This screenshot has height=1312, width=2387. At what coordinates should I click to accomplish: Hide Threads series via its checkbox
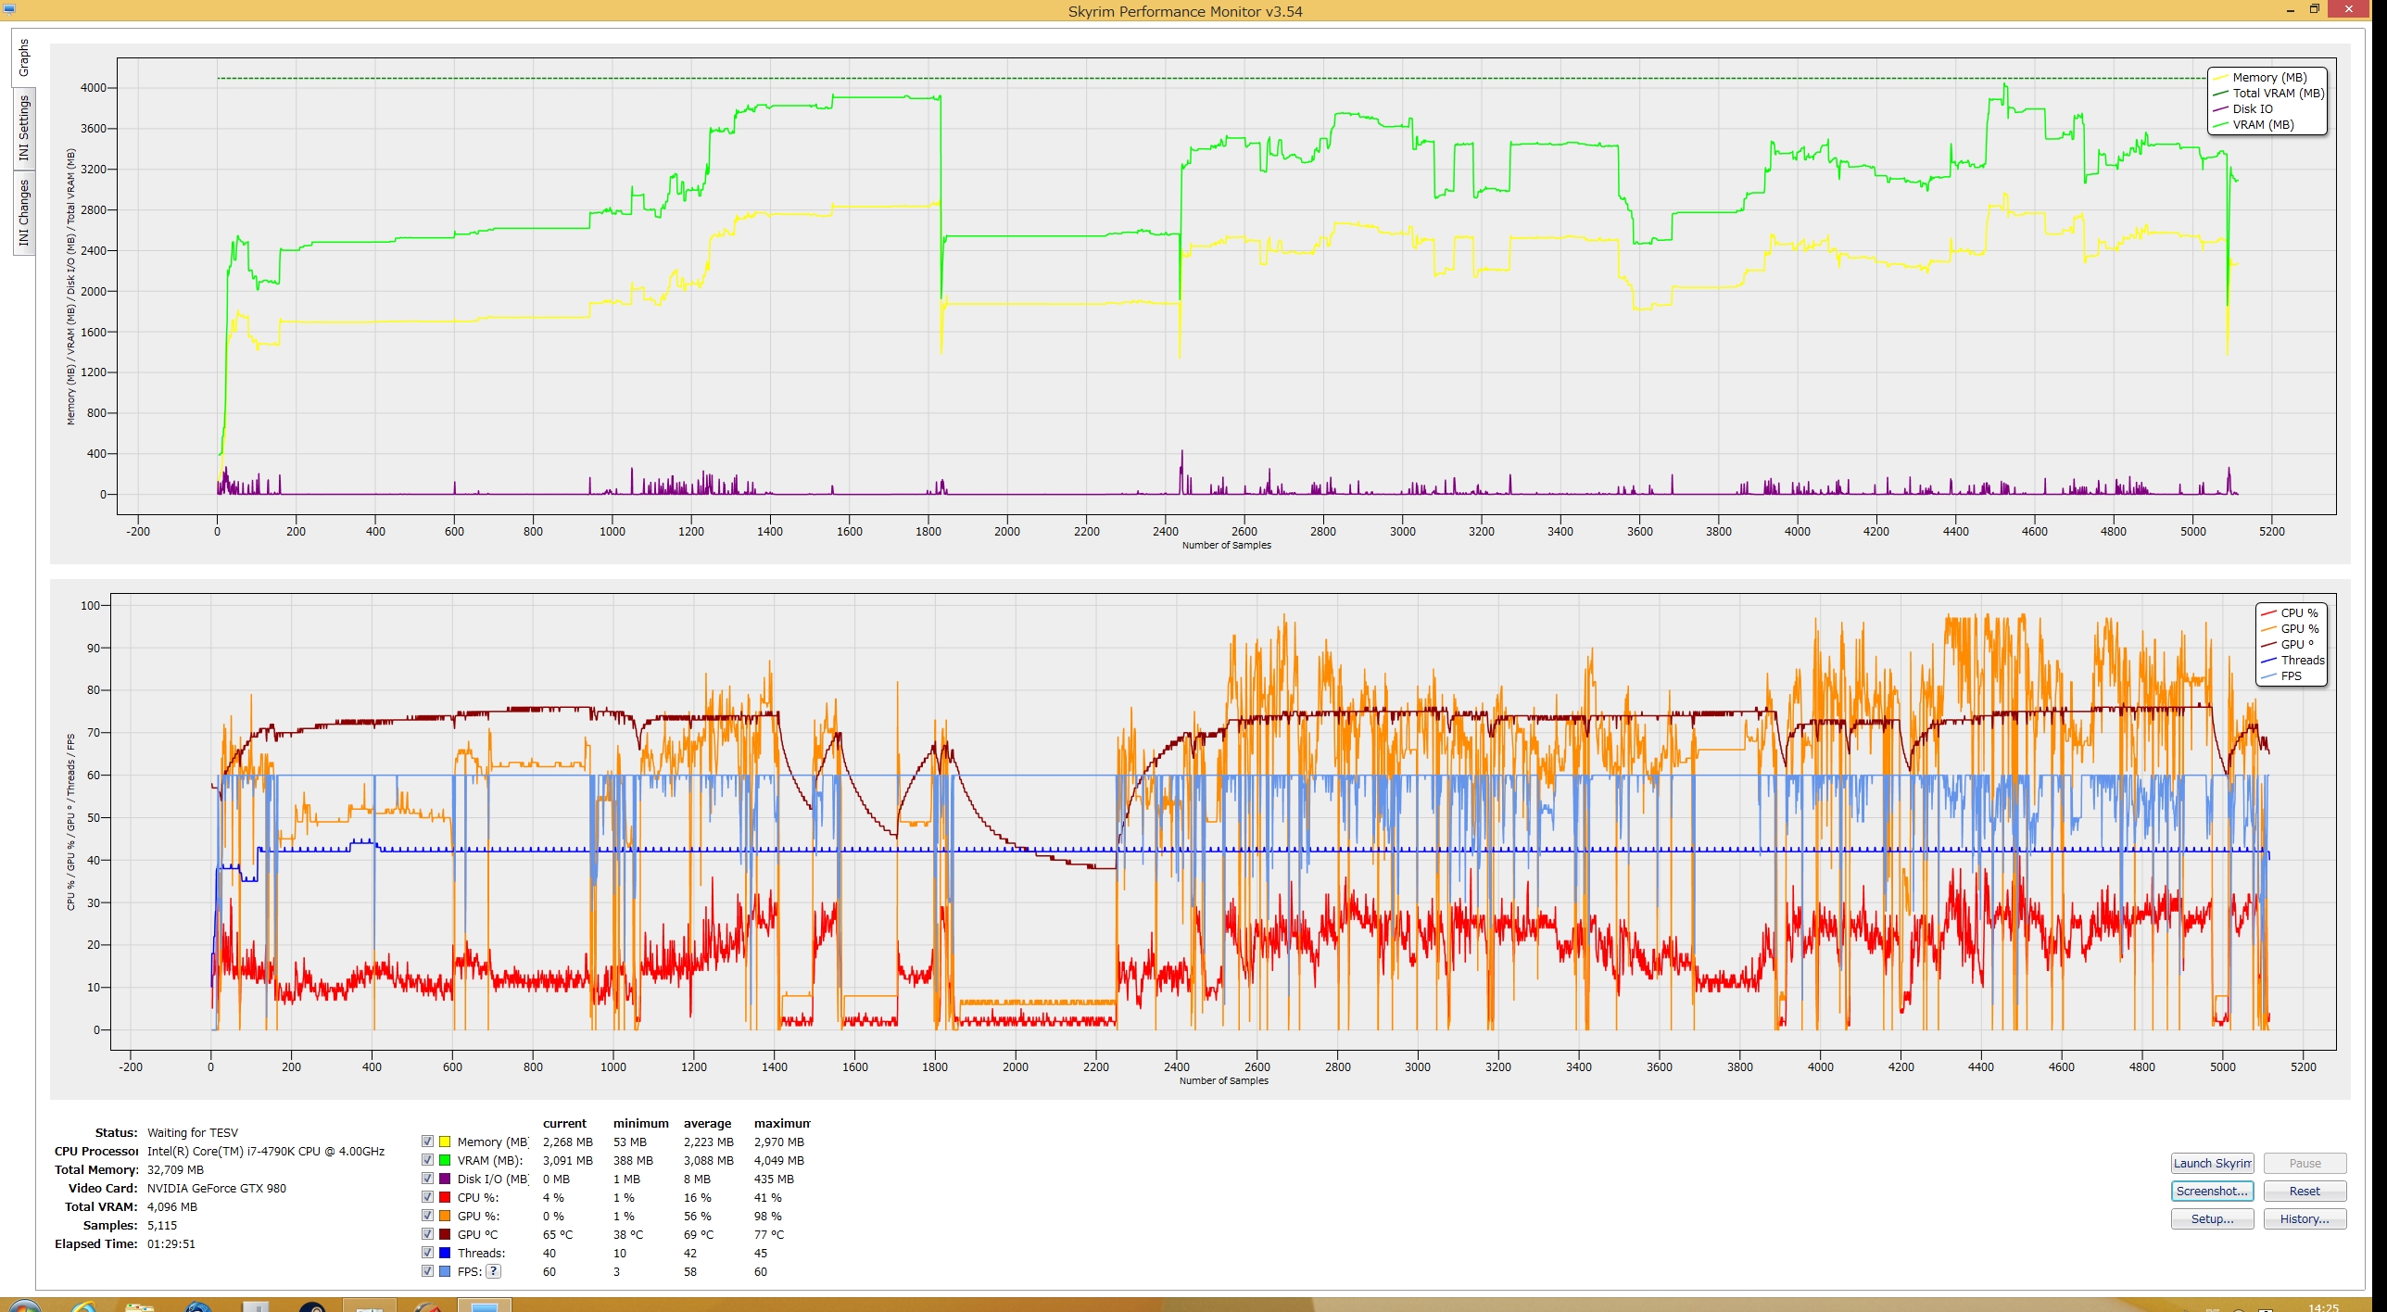427,1253
